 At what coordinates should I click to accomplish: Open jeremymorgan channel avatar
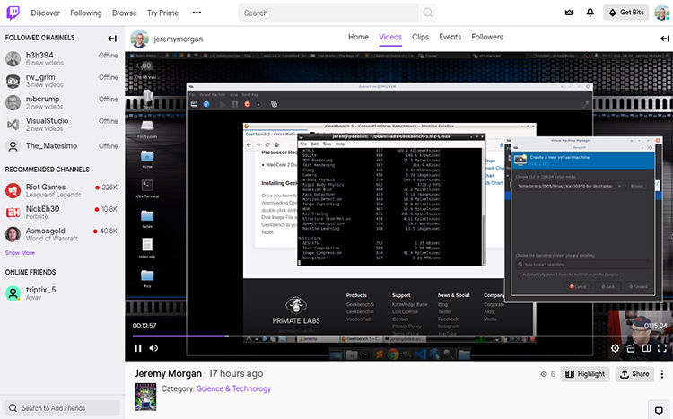click(139, 39)
